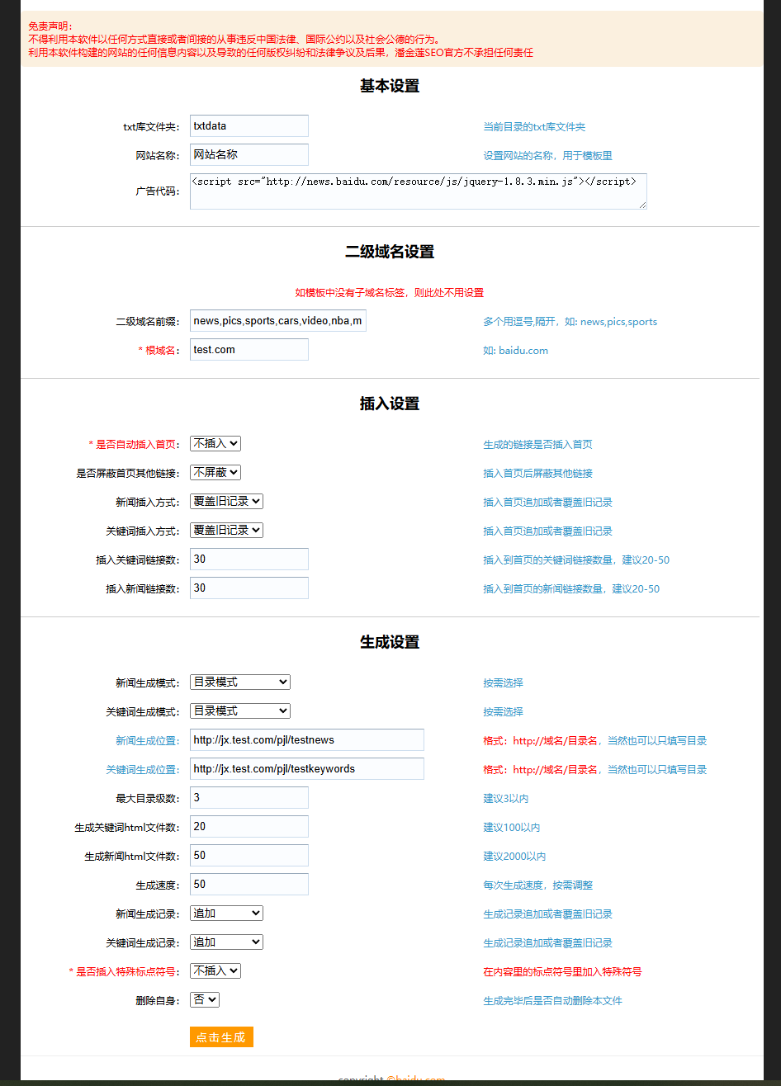Open the 关键词生成记录 dropdown

click(225, 942)
